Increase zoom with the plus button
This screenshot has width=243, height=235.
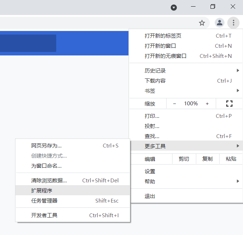pos(207,104)
